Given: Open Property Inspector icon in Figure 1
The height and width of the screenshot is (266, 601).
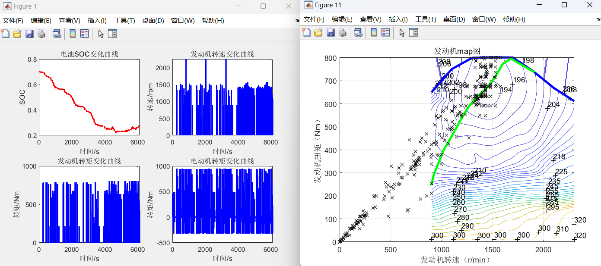Looking at the screenshot, I should 112,34.
